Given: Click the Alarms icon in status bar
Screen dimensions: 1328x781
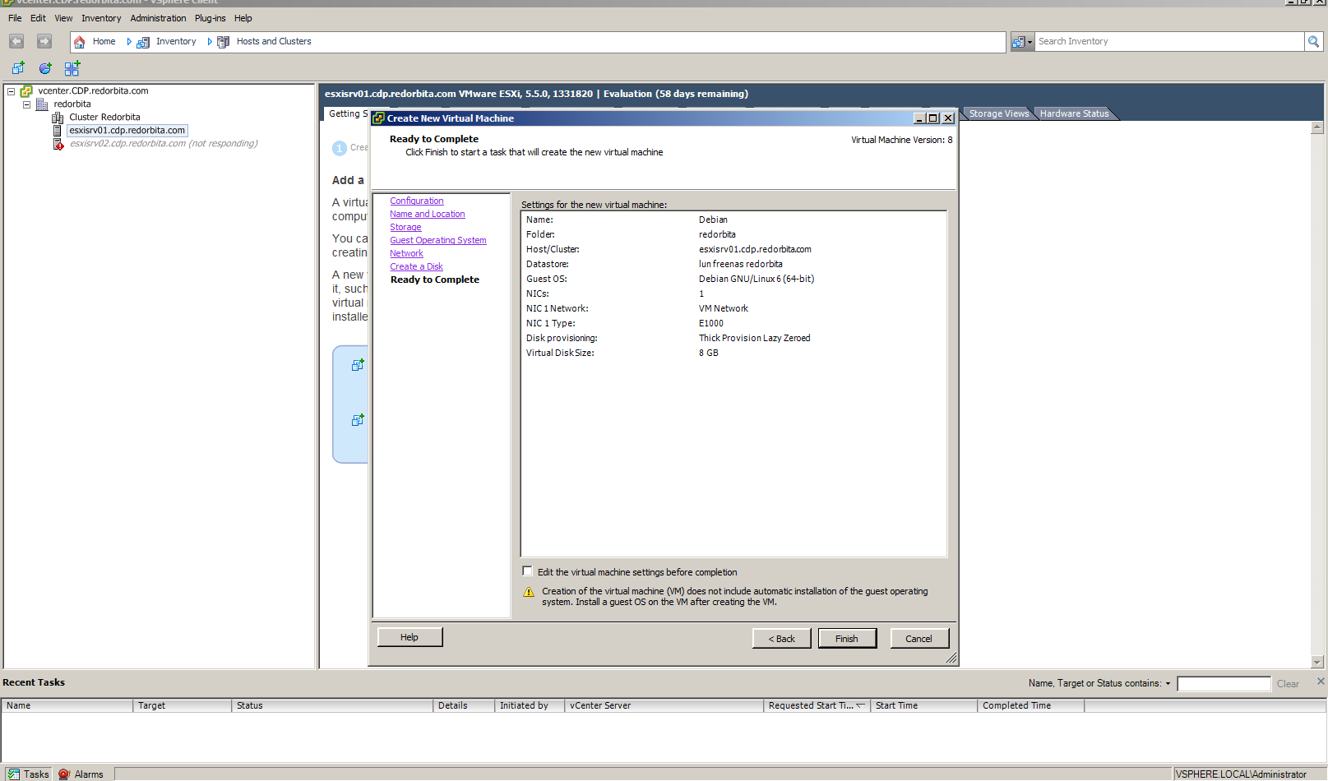Looking at the screenshot, I should click(x=64, y=774).
